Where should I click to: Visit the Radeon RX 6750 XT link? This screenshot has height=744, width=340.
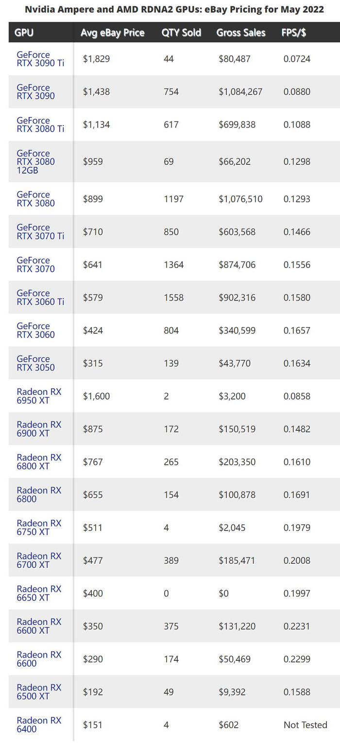point(39,528)
